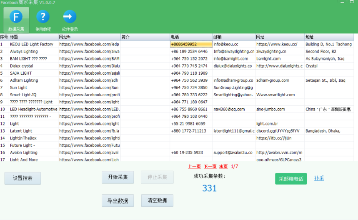
Task: Click email Info@alwayslighting.cn
Action: click(234, 52)
